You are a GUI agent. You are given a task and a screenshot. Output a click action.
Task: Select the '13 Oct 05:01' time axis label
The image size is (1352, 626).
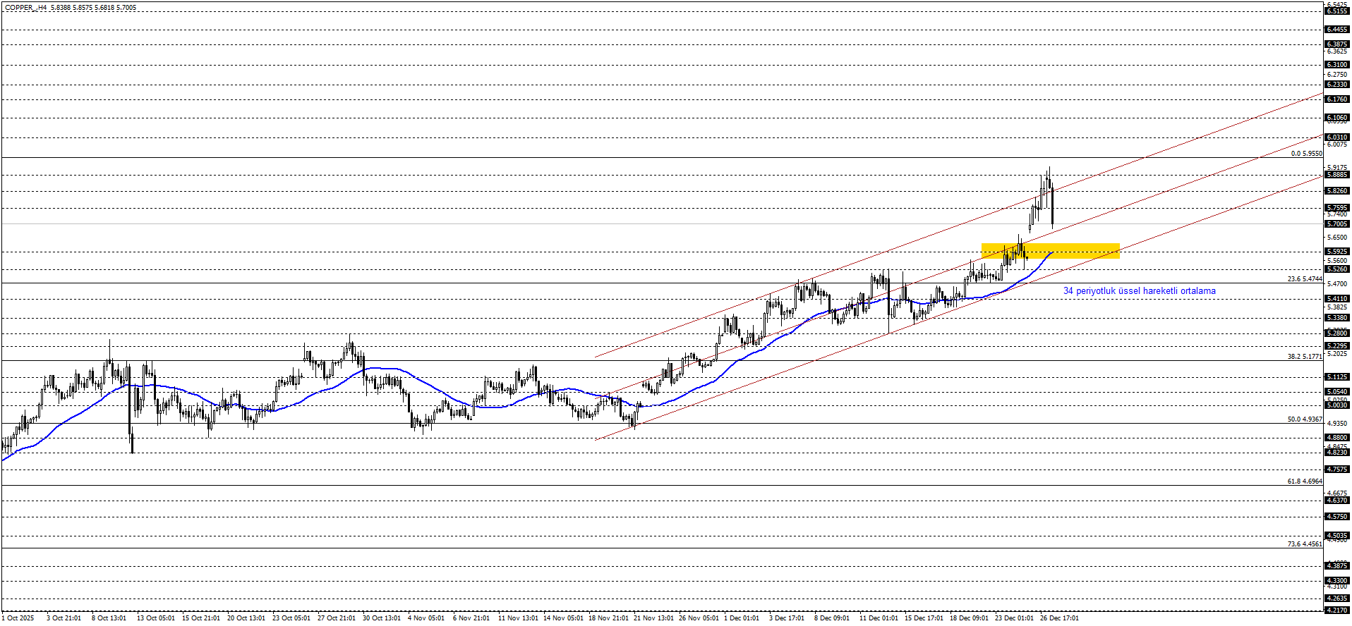pyautogui.click(x=155, y=618)
